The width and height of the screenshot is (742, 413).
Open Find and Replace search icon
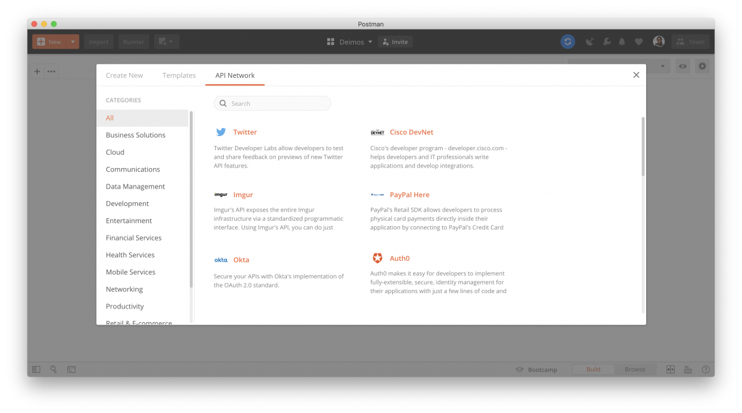click(54, 370)
